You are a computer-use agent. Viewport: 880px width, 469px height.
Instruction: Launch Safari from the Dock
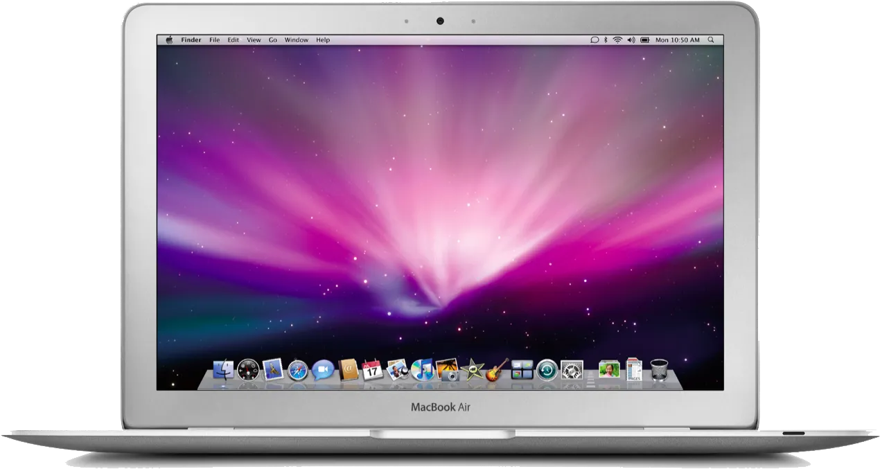pos(298,371)
